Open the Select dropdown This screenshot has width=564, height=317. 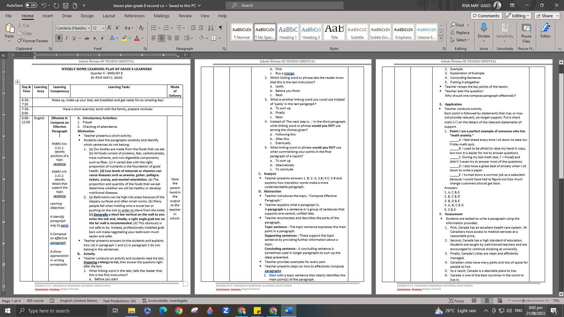[x=460, y=40]
